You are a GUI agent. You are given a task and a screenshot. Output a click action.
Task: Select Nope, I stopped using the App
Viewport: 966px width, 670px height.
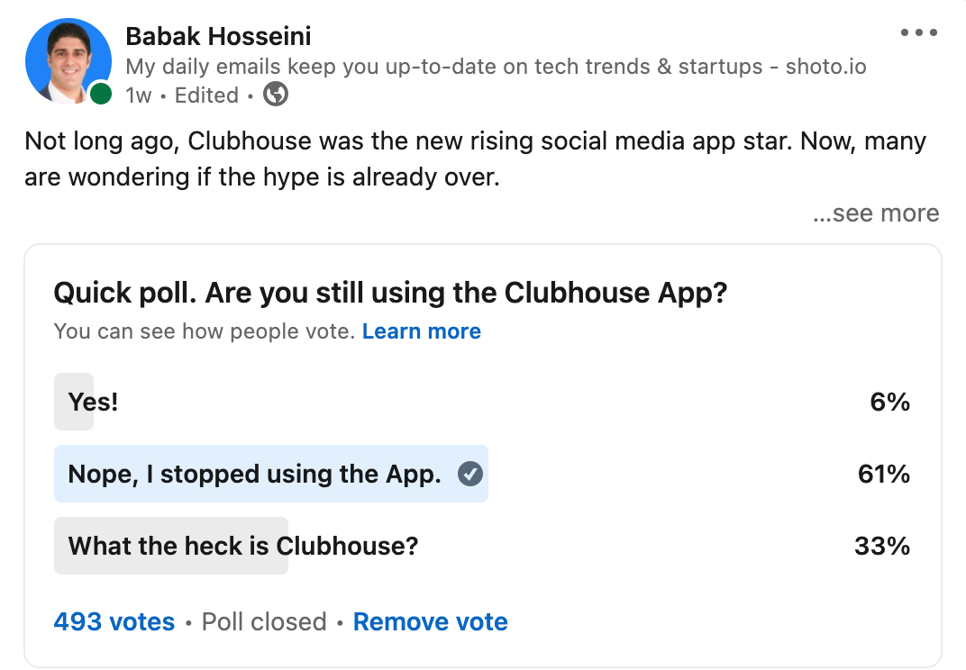[x=482, y=474]
